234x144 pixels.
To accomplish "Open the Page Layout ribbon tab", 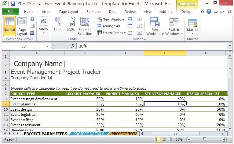I will [x=69, y=12].
